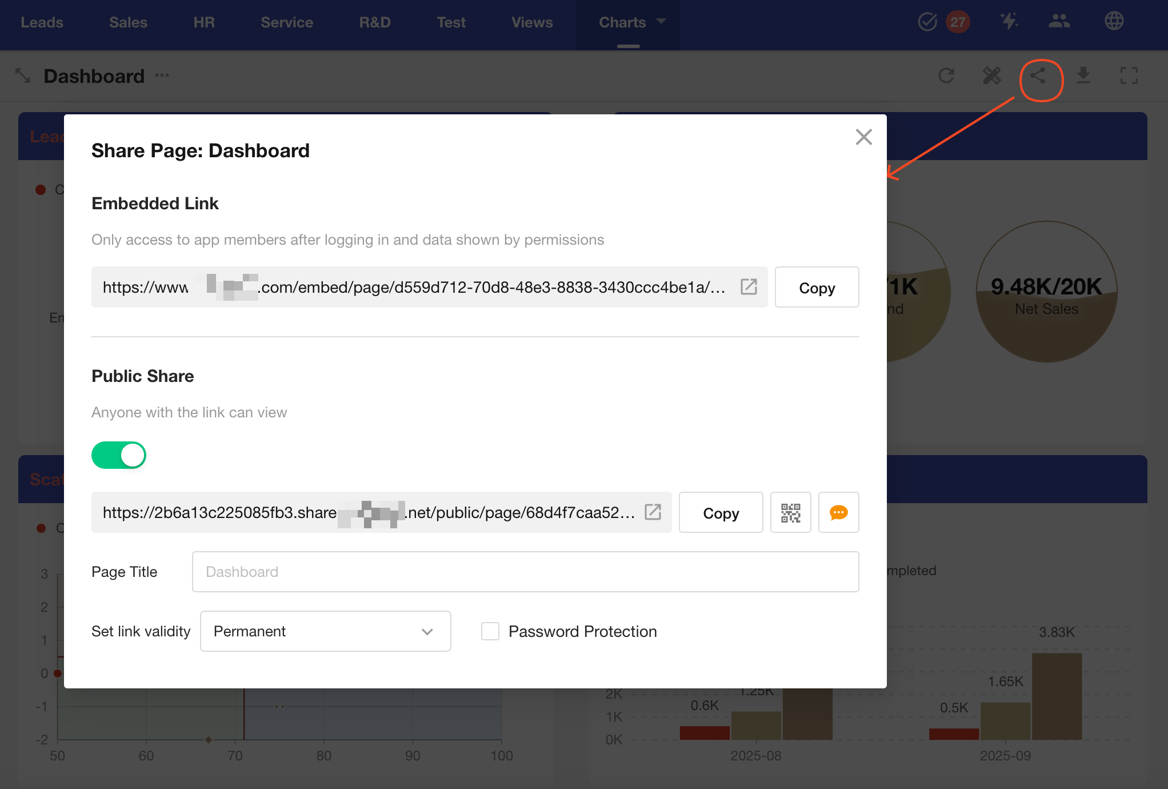Click the orange chat bubble share icon
1168x789 pixels.
[838, 512]
